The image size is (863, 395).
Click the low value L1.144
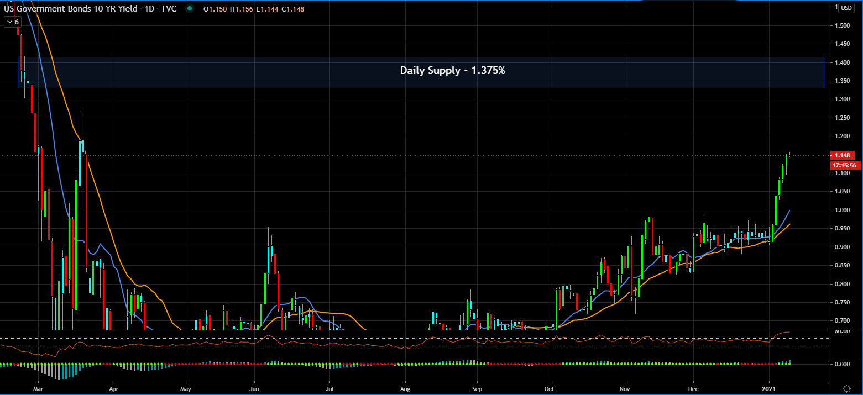(266, 9)
